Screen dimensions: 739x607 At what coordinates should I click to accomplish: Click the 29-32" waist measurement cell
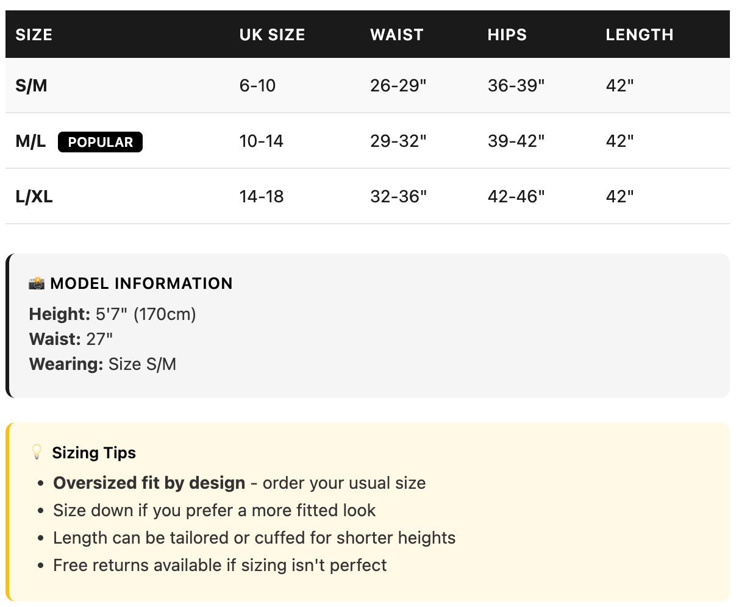coord(398,141)
